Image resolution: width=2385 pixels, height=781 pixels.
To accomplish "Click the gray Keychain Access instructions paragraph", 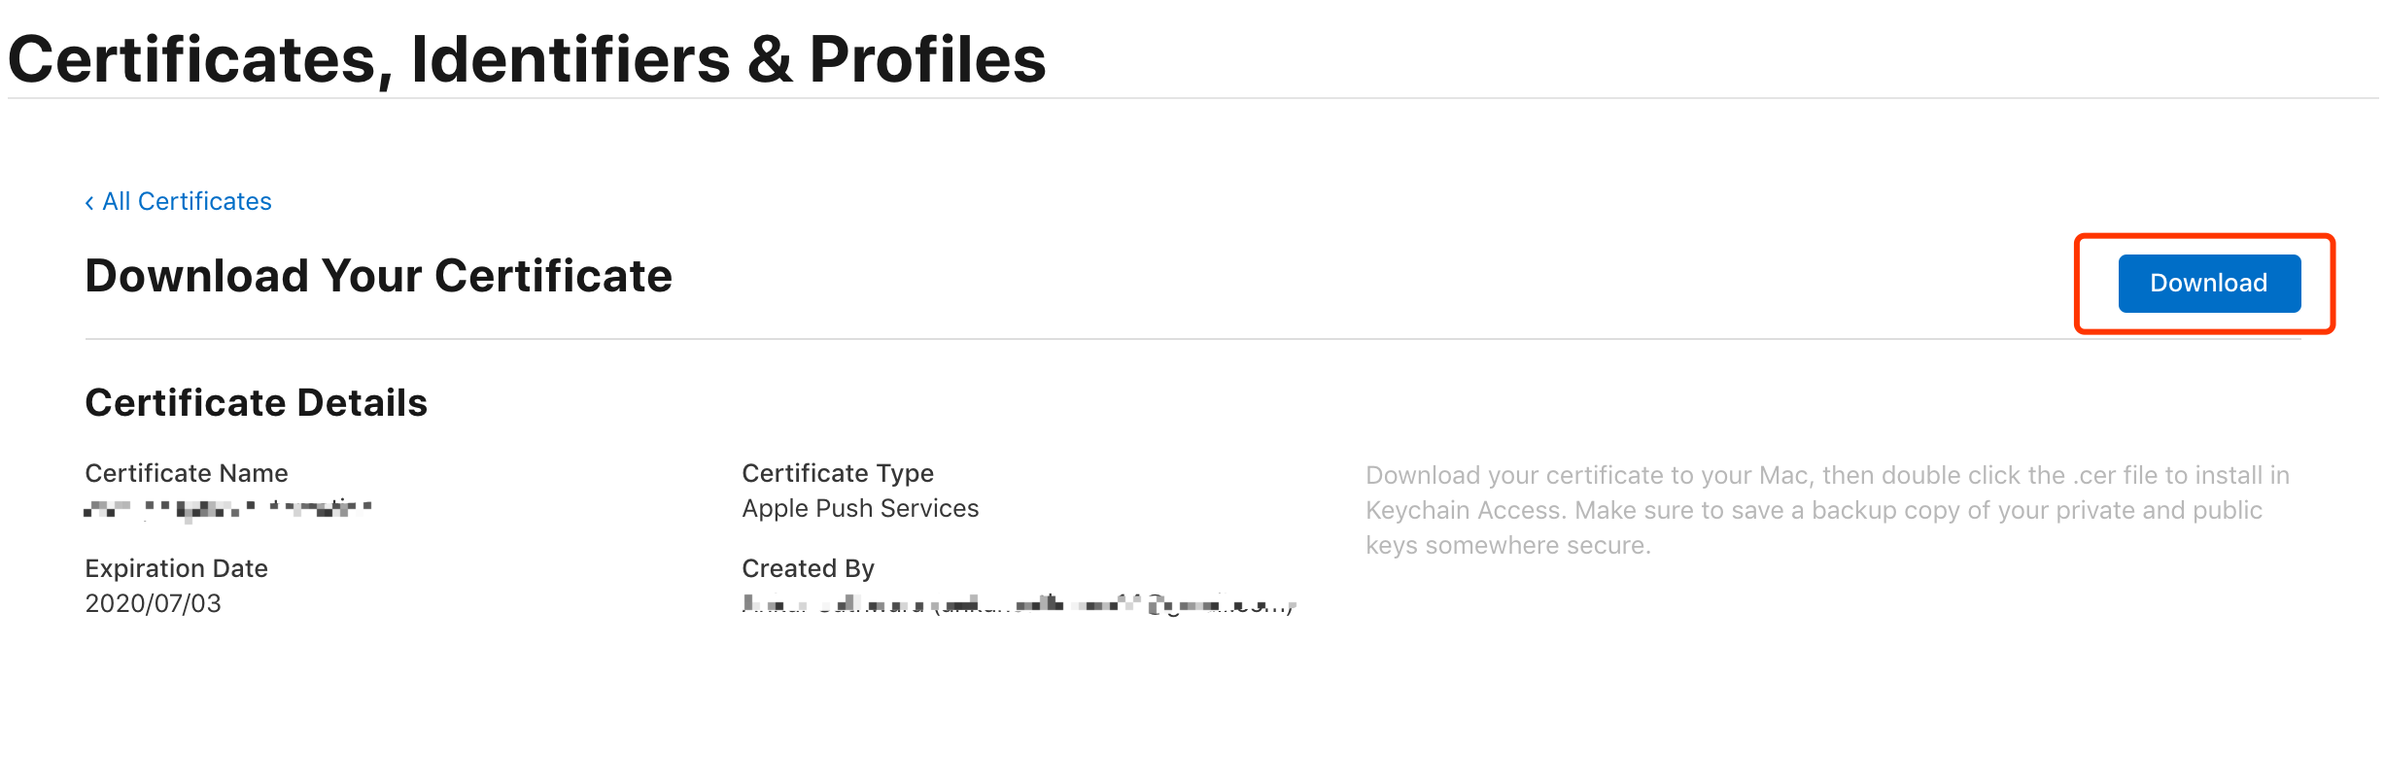I will 1827,510.
